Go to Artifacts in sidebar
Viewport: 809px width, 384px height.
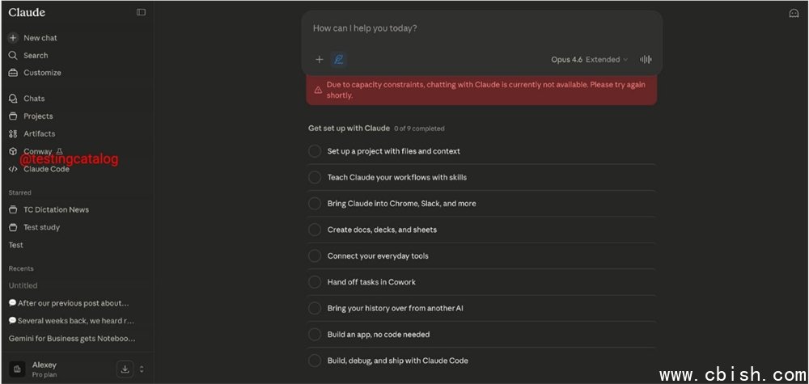[39, 134]
